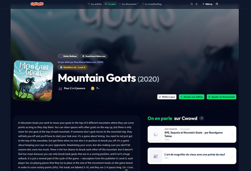Image resolution: width=251 pixels, height=171 pixels.
Task: Click Ajouter une édition button
Action: coord(192,97)
